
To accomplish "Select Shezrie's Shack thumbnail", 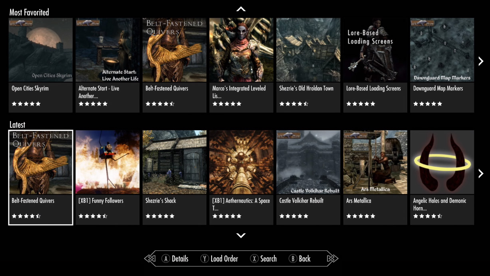I will (x=175, y=162).
